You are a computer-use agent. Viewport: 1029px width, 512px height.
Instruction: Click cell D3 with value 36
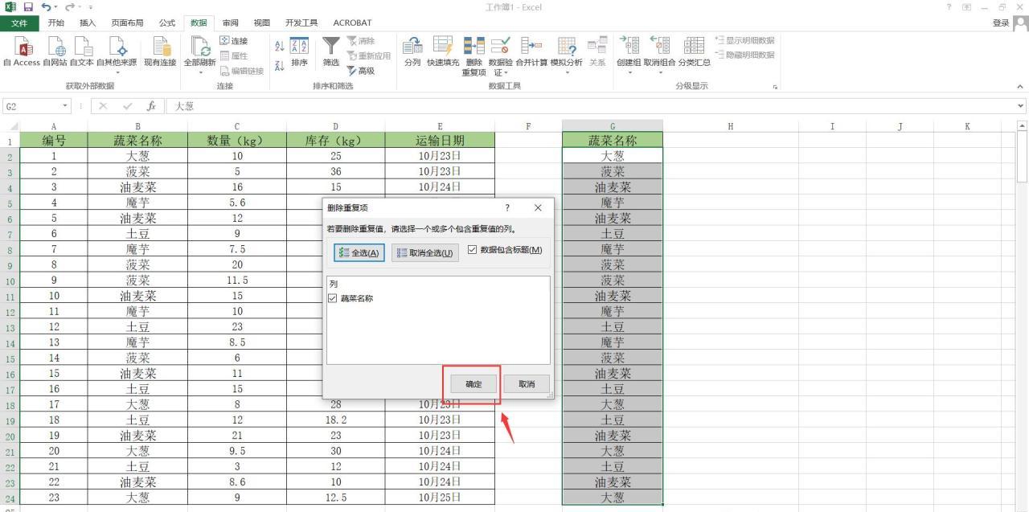pos(335,172)
